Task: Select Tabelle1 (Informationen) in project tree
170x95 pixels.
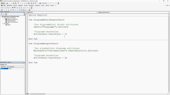Action: (12, 22)
